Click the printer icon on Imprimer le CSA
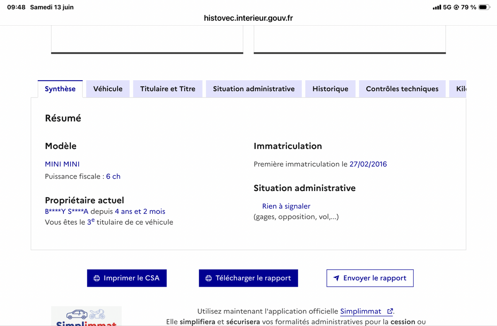Image resolution: width=497 pixels, height=326 pixels. [x=97, y=278]
